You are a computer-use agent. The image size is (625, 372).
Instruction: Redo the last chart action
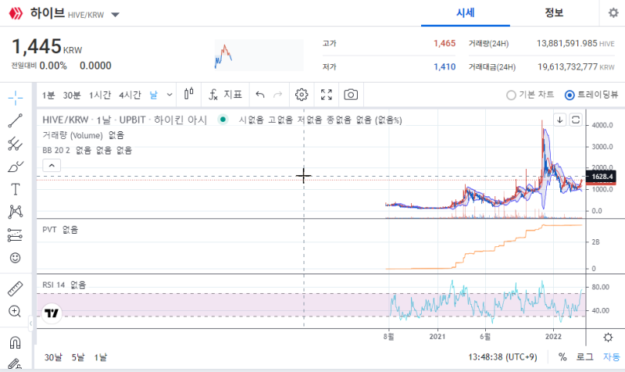[x=278, y=95]
